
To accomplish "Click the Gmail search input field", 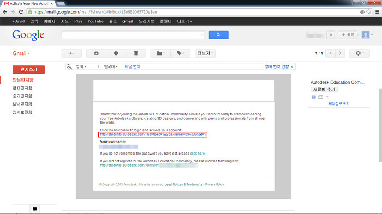I will click(133, 35).
